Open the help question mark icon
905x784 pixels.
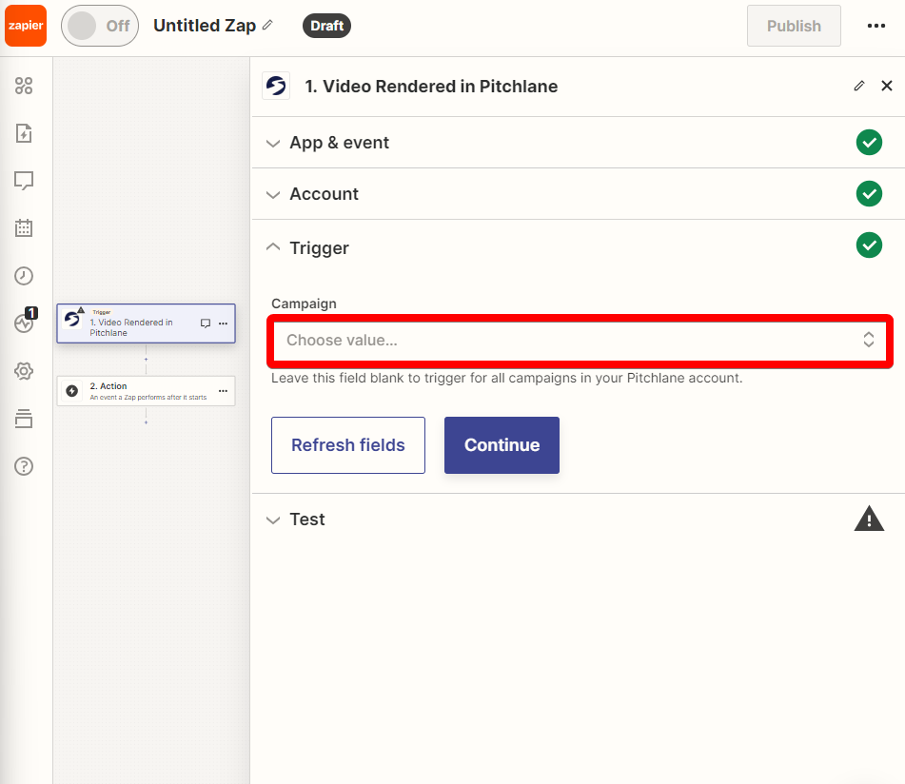coord(24,466)
